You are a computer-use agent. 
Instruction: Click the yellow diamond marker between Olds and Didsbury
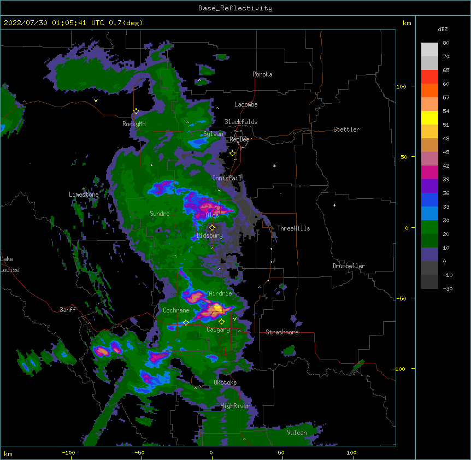(x=212, y=227)
